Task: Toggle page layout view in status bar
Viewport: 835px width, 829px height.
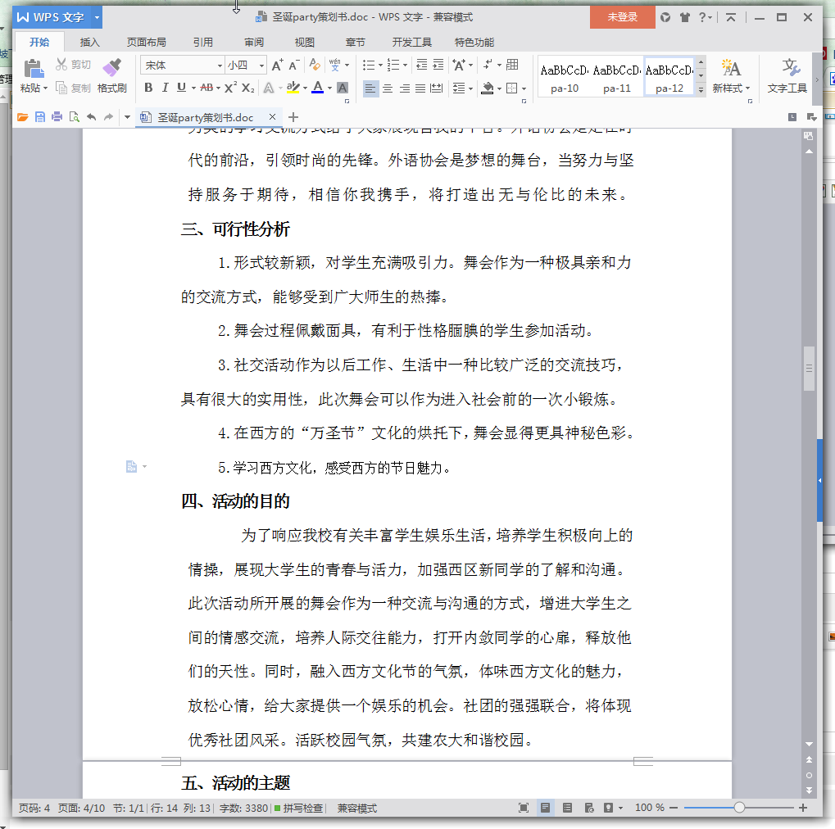Action: (545, 808)
